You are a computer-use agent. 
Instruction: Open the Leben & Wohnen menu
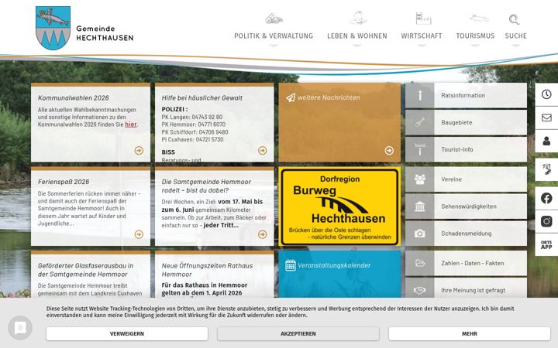357,36
